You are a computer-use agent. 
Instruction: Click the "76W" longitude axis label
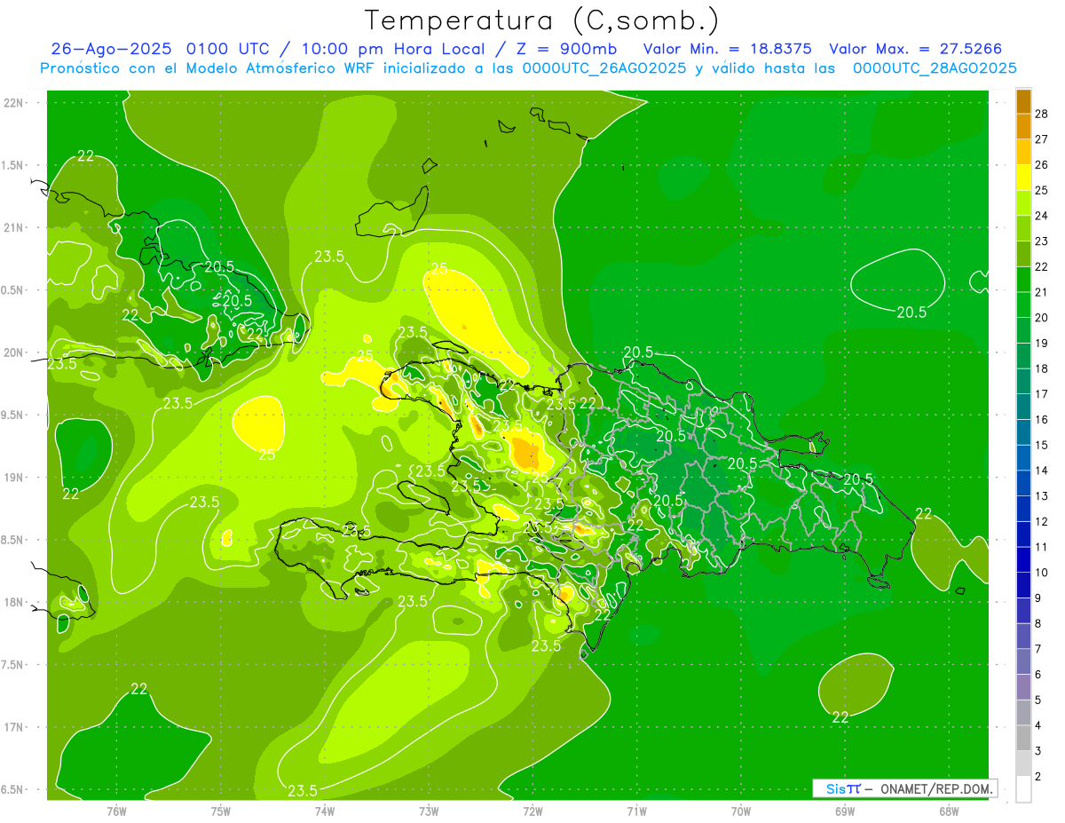116,811
